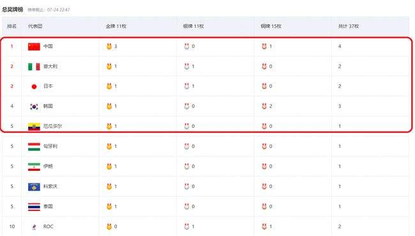Click the China flag icon
Viewport: 415px width, 236px height.
pos(34,47)
